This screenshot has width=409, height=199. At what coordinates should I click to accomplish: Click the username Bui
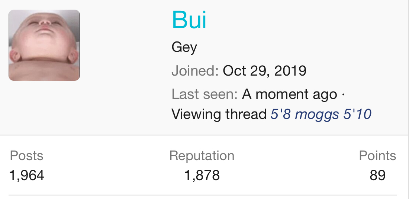click(189, 20)
